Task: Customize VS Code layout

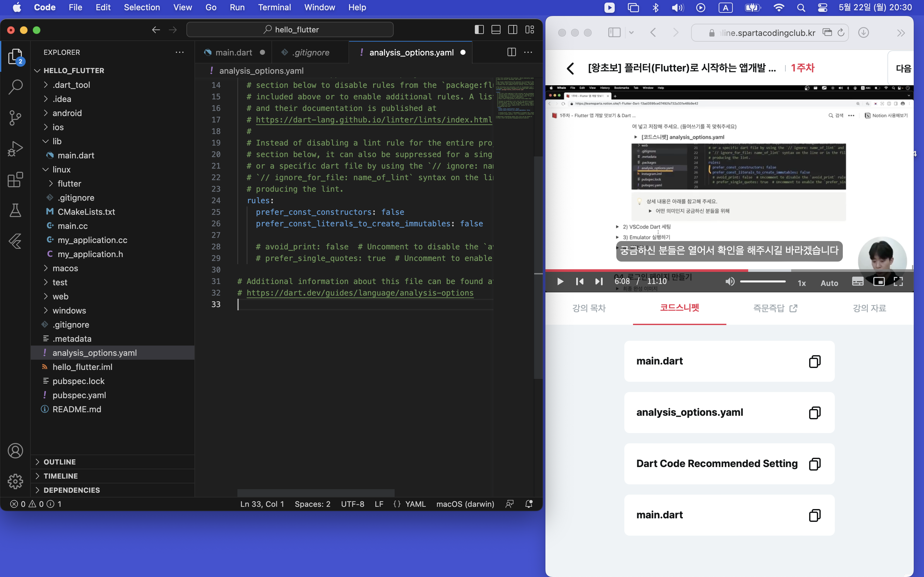Action: 530,30
